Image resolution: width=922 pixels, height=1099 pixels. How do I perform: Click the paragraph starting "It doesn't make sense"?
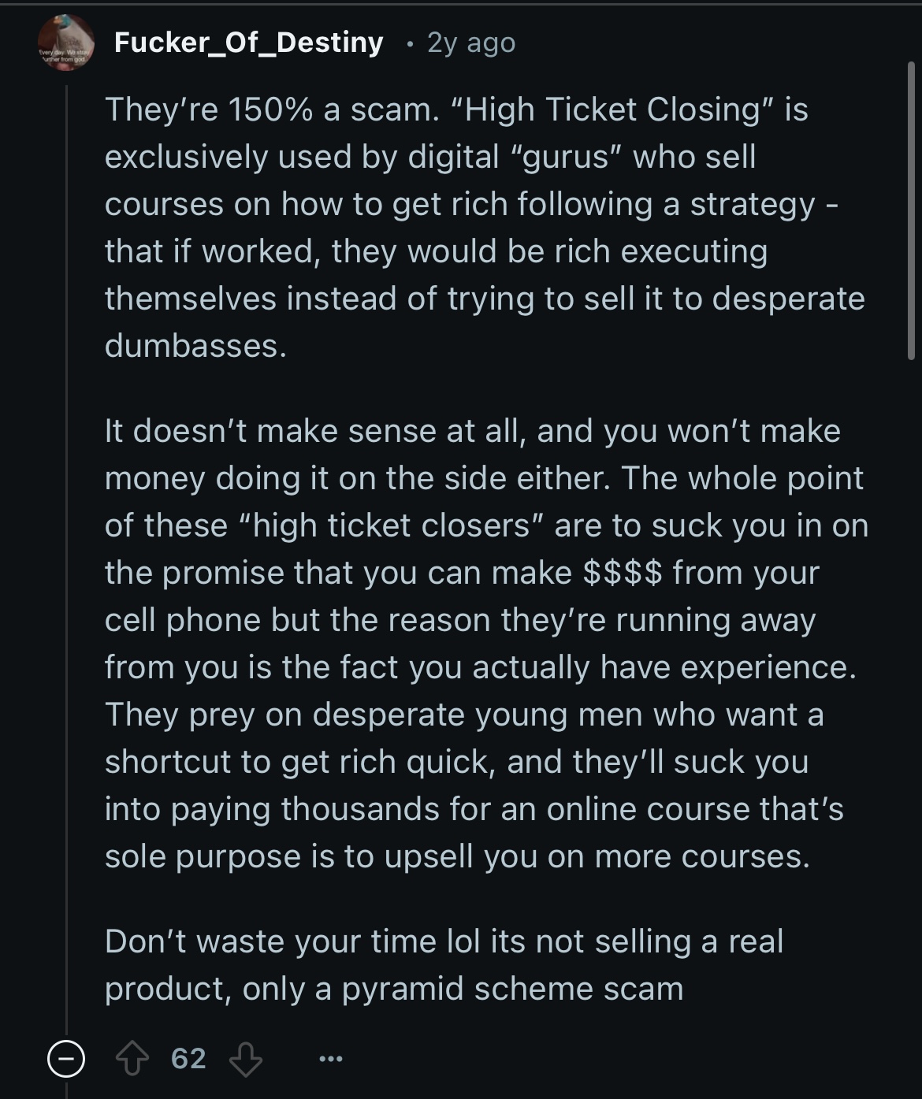[486, 643]
